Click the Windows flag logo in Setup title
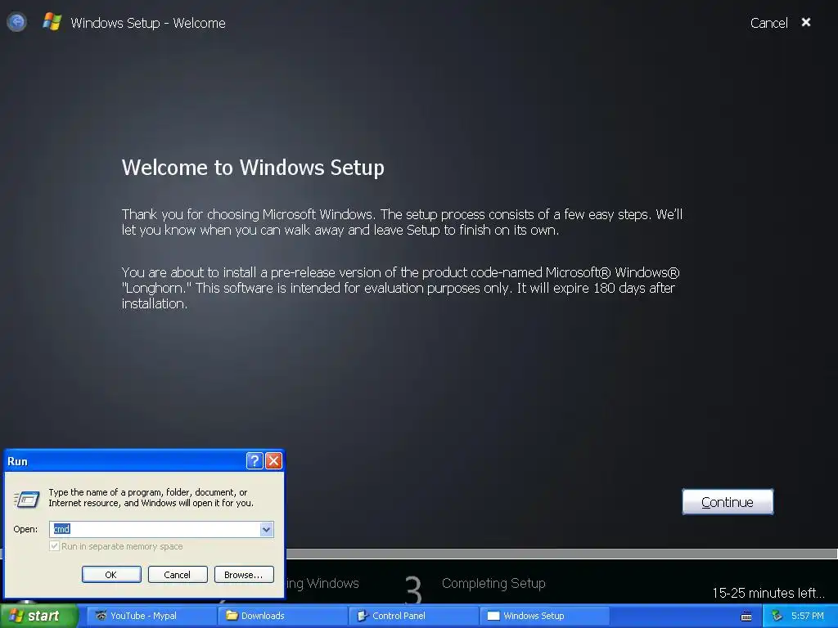This screenshot has height=628, width=838. [x=52, y=22]
